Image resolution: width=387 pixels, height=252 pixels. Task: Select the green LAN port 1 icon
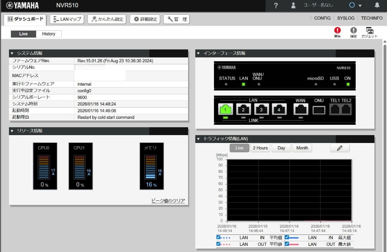[226, 109]
